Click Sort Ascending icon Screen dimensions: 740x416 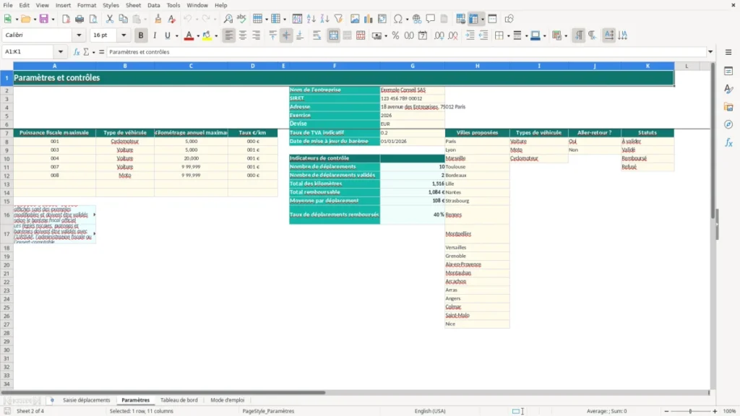point(311,19)
